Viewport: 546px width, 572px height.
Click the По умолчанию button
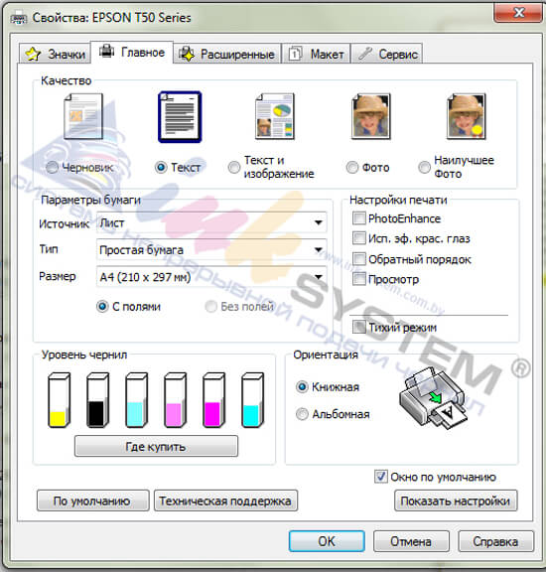(x=92, y=500)
